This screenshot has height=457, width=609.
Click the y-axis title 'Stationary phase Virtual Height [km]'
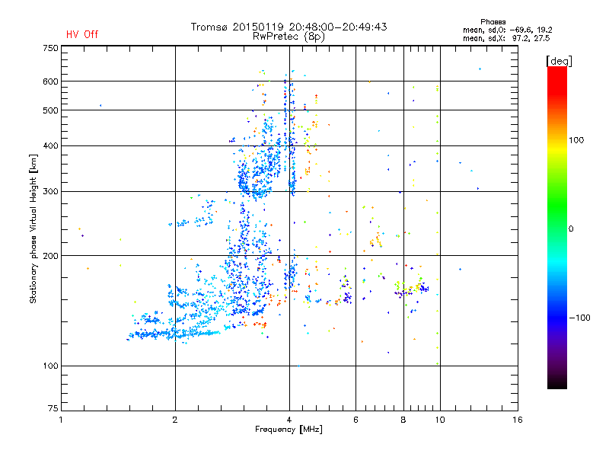[x=33, y=229]
